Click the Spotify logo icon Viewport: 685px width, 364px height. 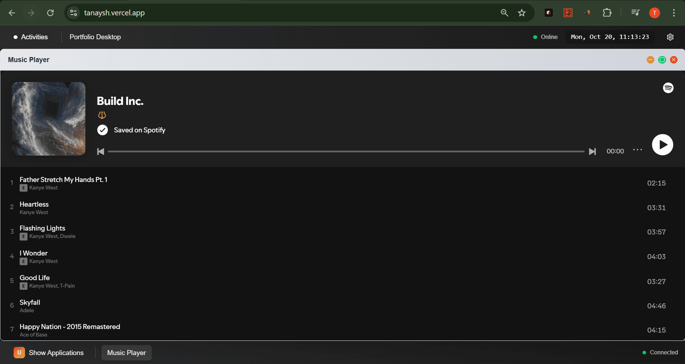(x=668, y=88)
